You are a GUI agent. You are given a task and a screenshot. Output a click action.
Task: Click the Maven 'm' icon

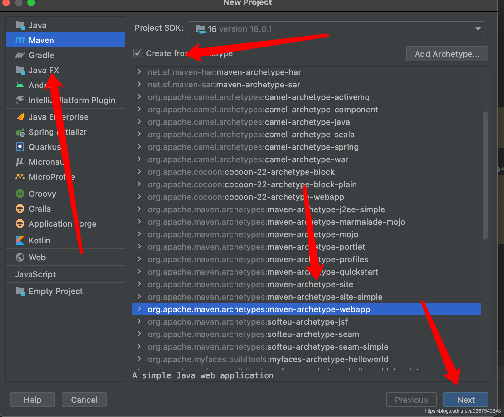point(20,40)
